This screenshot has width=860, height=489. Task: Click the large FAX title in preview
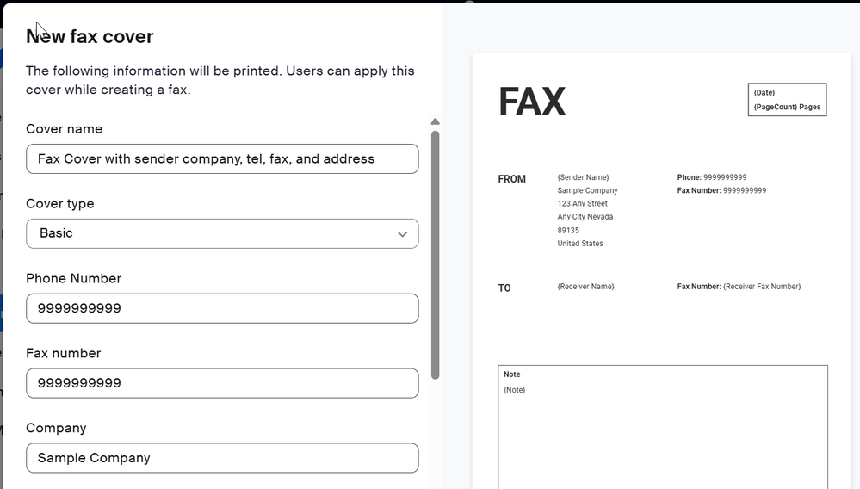tap(531, 102)
